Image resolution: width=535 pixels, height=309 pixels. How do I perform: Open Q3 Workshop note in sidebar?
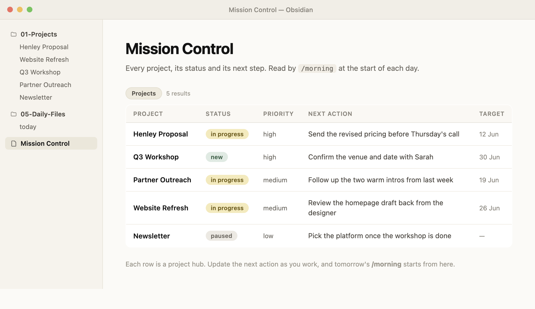tap(40, 72)
